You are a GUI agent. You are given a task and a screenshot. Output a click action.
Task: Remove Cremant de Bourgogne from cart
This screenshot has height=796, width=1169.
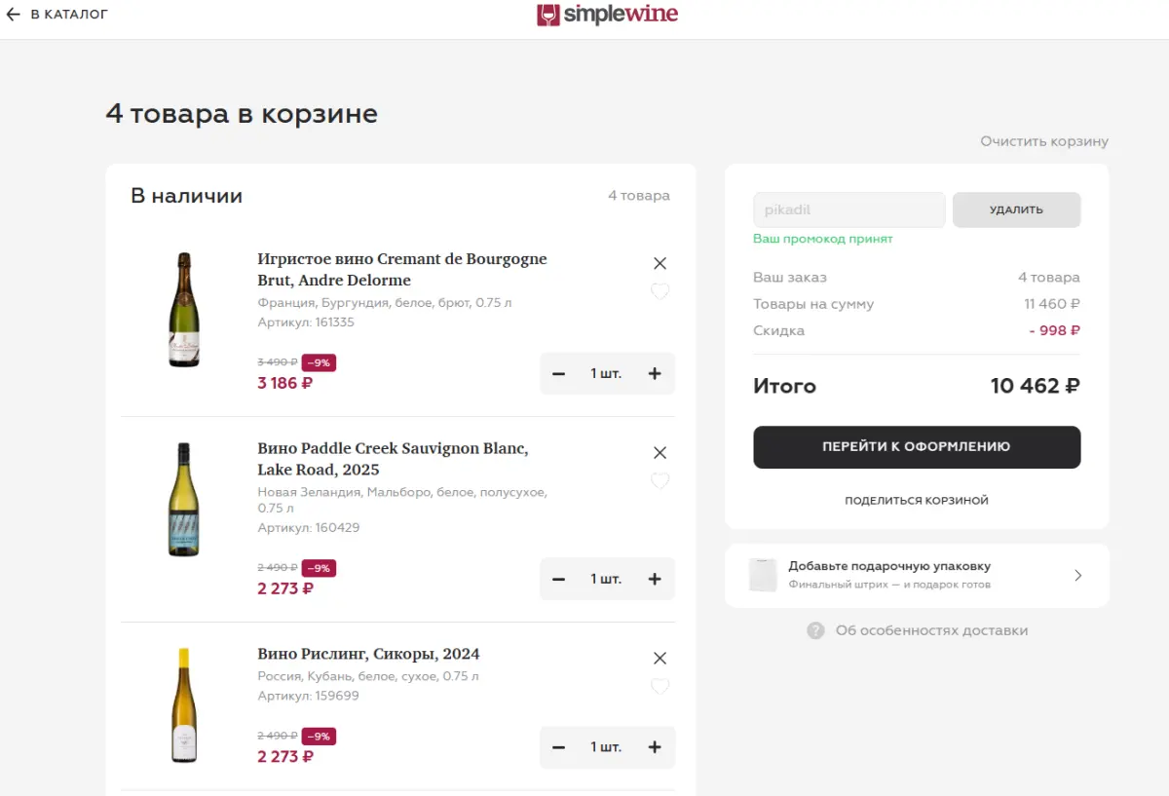tap(660, 263)
